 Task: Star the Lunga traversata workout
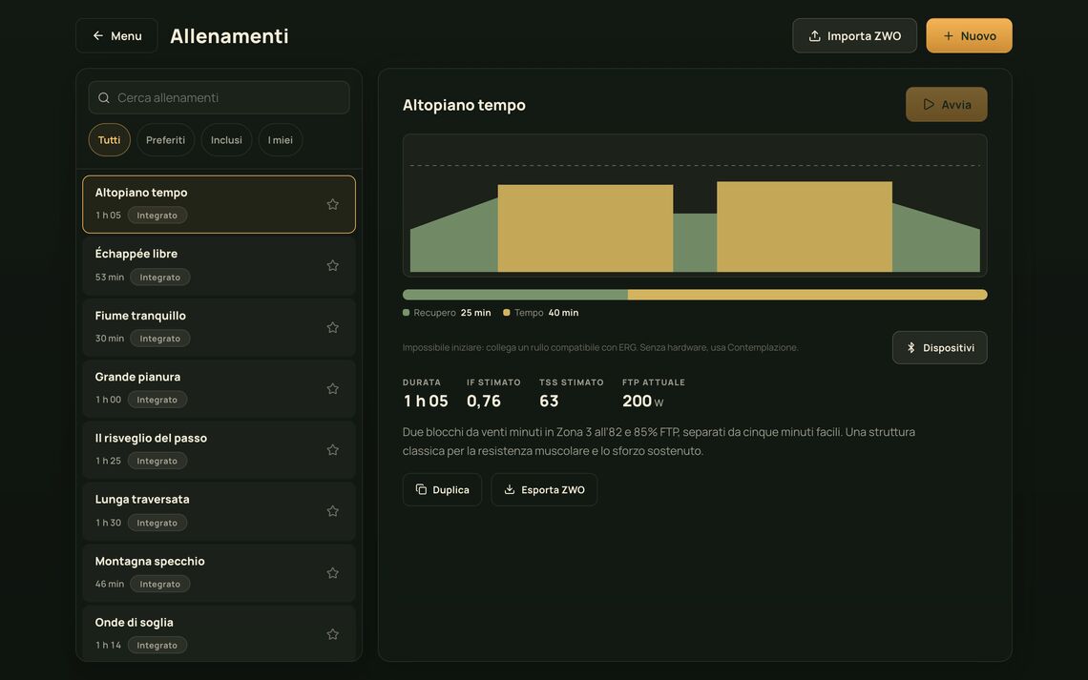tap(332, 511)
